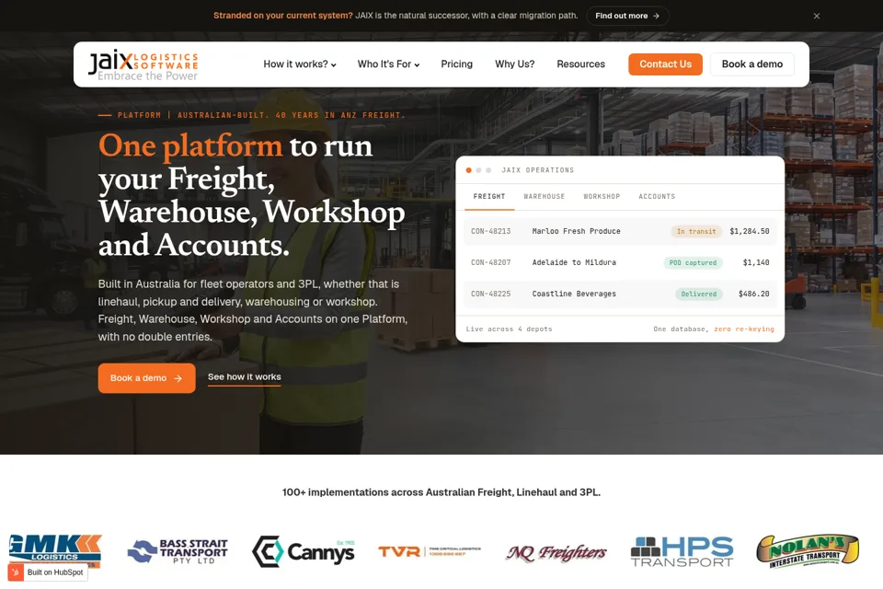Click the Find out more banner button
This screenshot has height=589, width=883.
pyautogui.click(x=627, y=16)
